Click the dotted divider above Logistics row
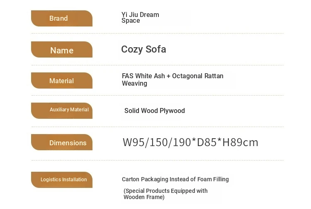This screenshot has height=209, width=311. click(158, 161)
